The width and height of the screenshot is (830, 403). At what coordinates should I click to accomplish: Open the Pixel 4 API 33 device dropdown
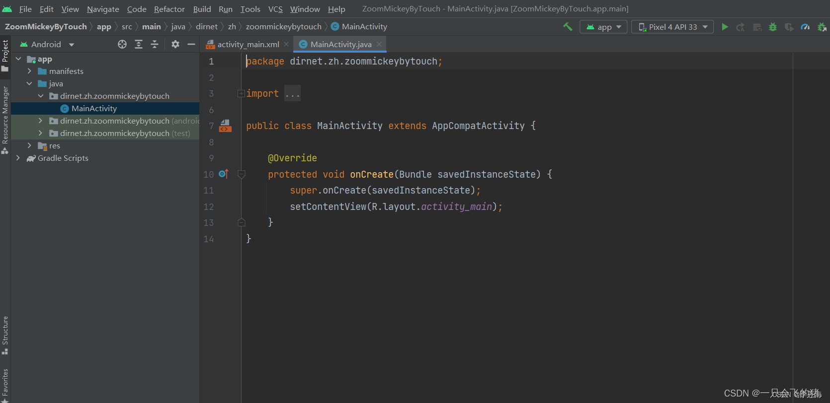[672, 27]
